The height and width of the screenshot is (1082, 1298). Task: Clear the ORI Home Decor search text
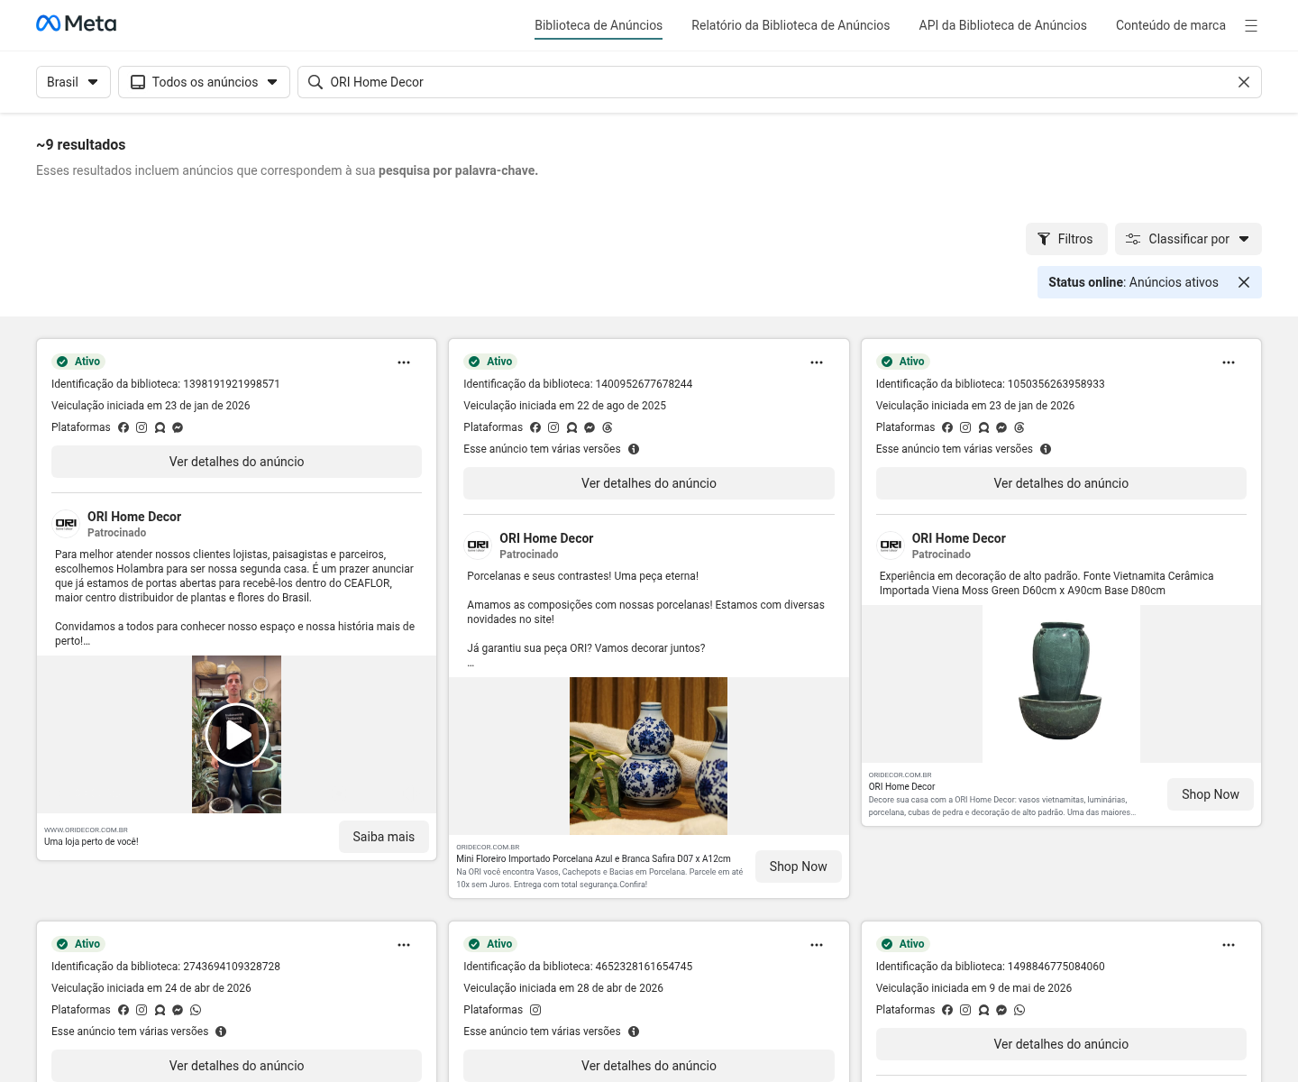pyautogui.click(x=1244, y=82)
